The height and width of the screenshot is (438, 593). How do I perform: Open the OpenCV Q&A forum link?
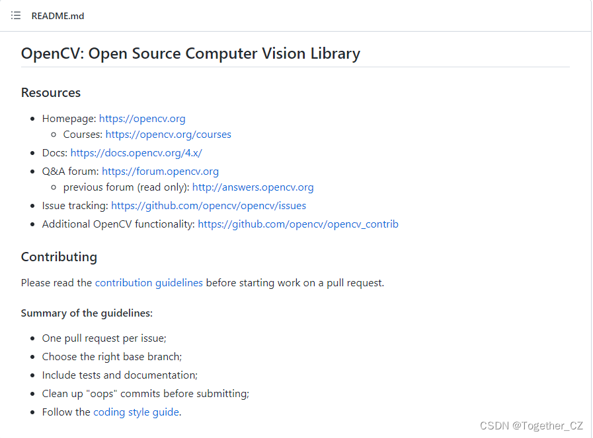pyautogui.click(x=160, y=171)
